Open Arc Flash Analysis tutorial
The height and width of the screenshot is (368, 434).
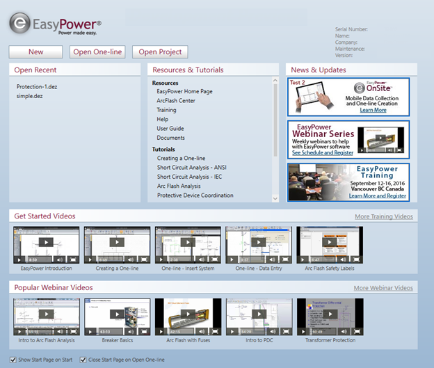point(179,186)
